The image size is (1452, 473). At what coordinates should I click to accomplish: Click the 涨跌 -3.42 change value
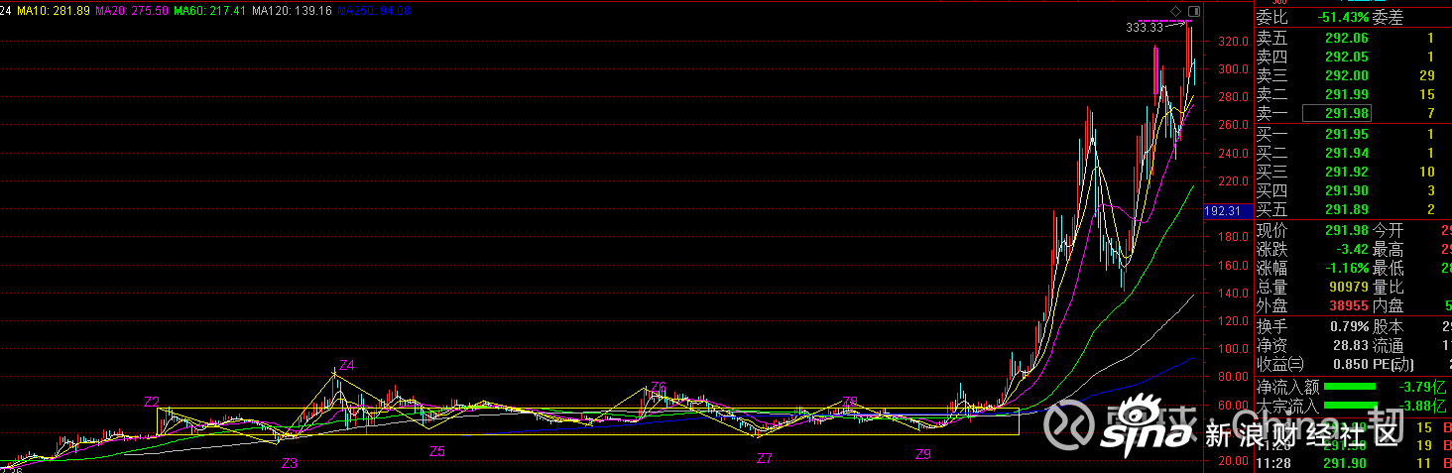coord(1351,249)
